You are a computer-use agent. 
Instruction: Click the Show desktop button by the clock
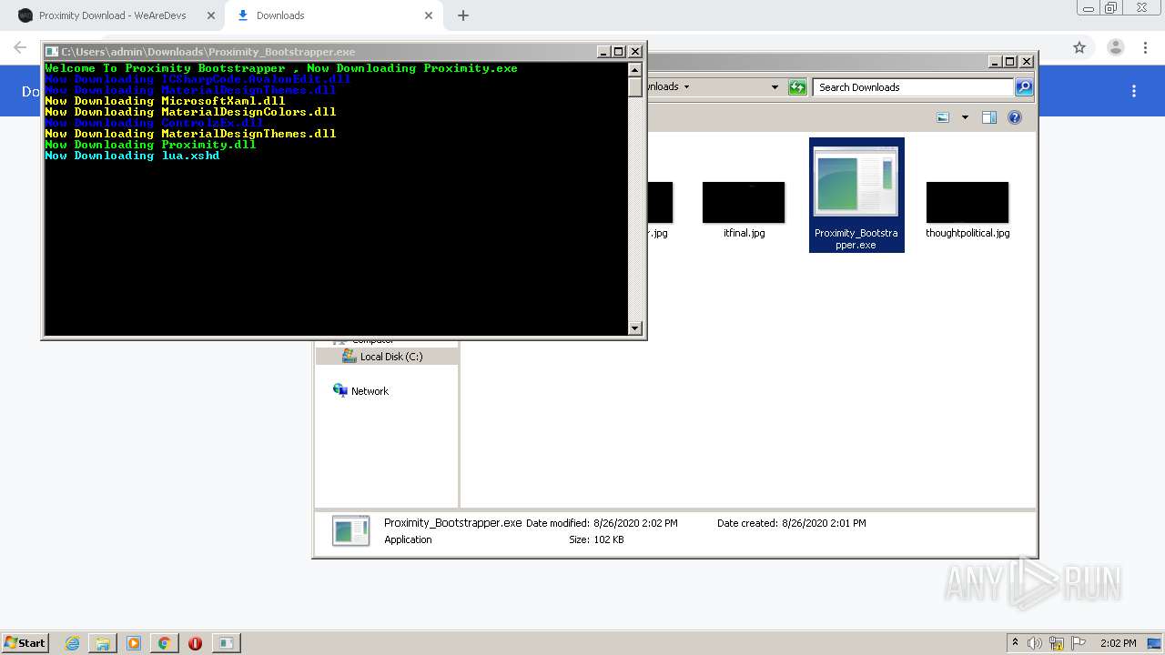1155,643
